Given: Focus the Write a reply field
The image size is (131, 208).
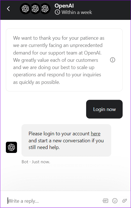Looking at the screenshot, I should click(x=53, y=201).
